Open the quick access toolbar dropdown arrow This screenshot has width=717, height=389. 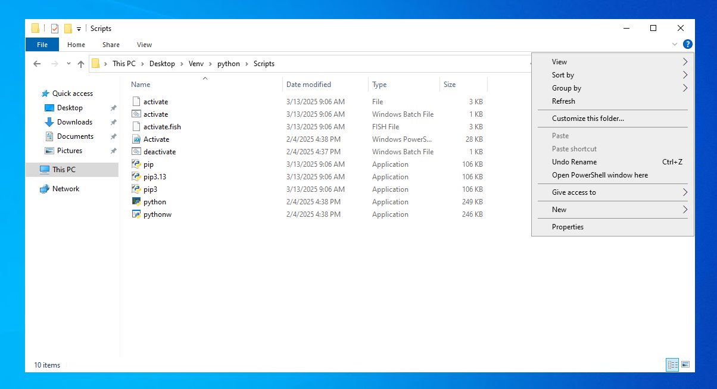pos(78,28)
